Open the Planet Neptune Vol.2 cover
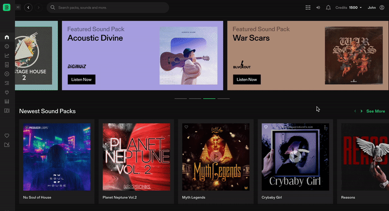This screenshot has width=389, height=211. [x=137, y=157]
